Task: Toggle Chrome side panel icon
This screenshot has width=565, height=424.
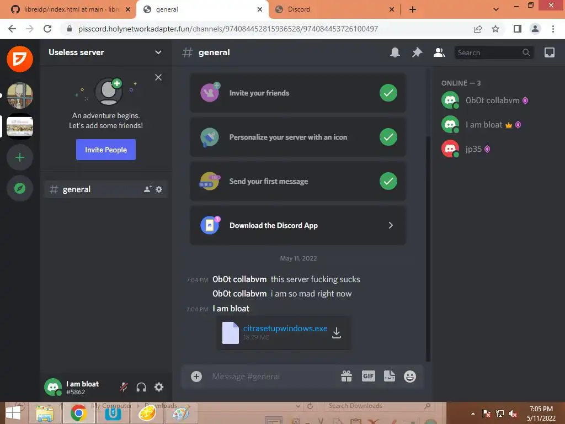Action: point(518,29)
